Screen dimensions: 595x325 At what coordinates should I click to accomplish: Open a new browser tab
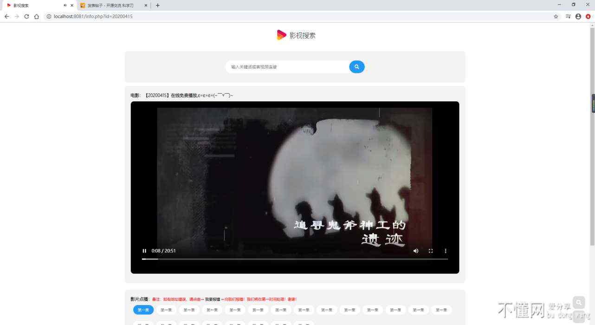(x=158, y=6)
